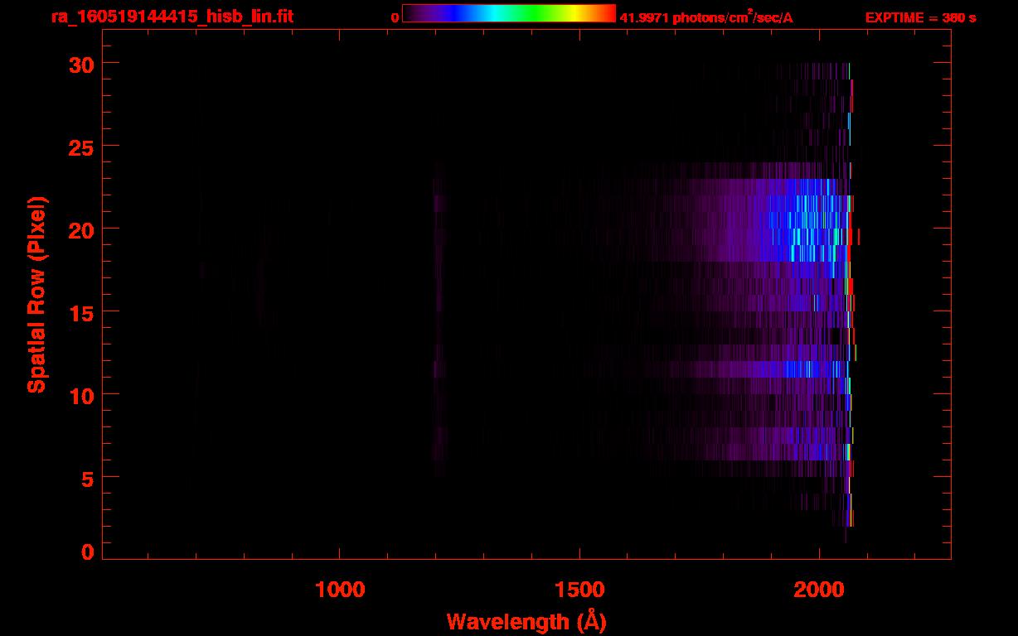Image resolution: width=1018 pixels, height=636 pixels.
Task: Click the Wavelength (Å) axis title
Action: pyautogui.click(x=526, y=621)
